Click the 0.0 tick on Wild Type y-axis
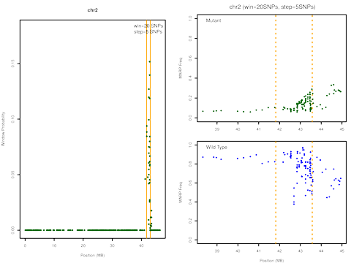The height and width of the screenshot is (263, 351). tap(190, 240)
